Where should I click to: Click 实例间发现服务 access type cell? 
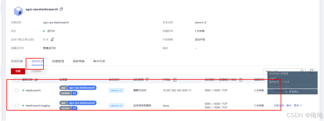pos(142,106)
